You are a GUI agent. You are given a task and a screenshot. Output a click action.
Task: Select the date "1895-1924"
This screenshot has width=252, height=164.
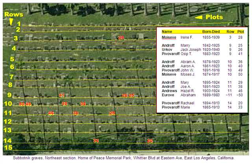(x=211, y=82)
